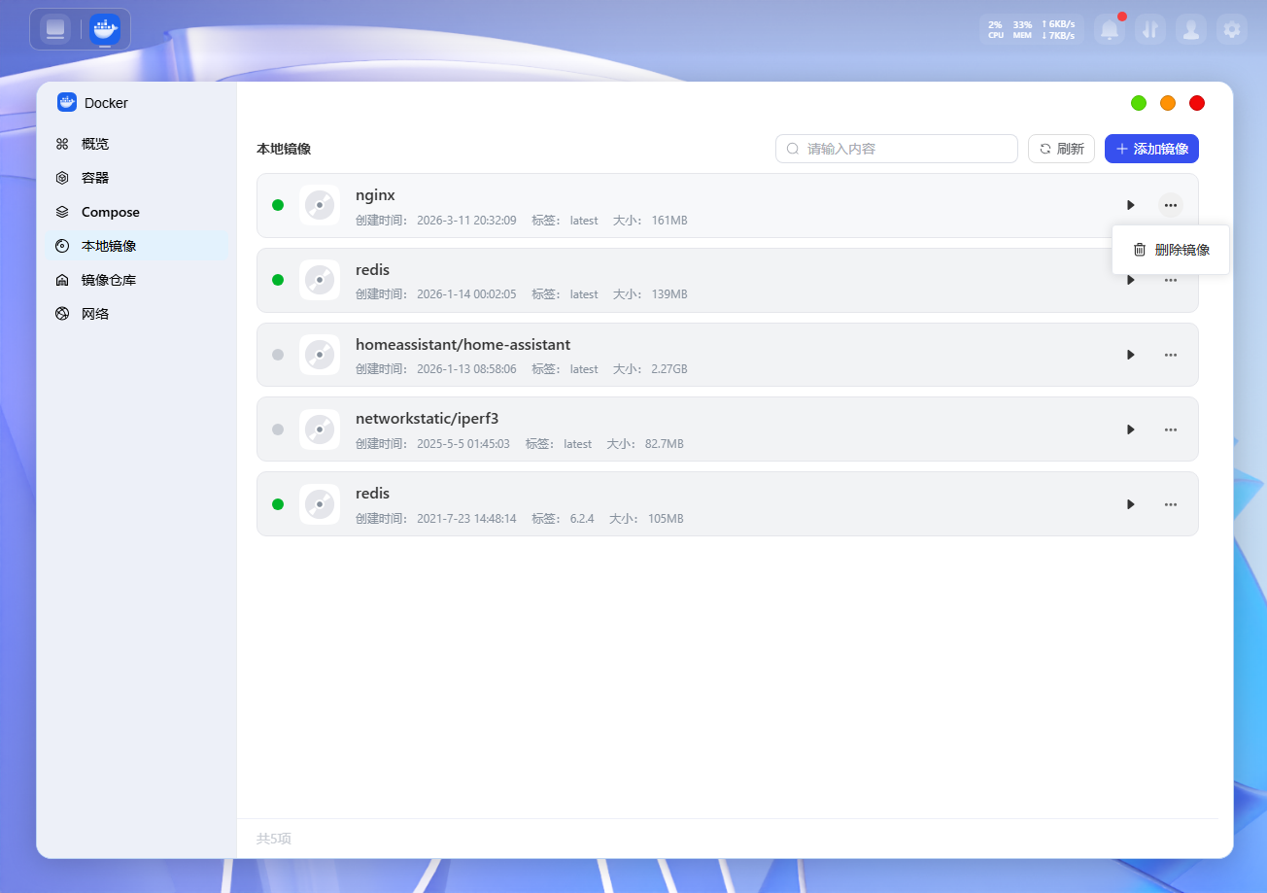The image size is (1267, 893).
Task: Click the Docker logo in the window title
Action: click(67, 103)
